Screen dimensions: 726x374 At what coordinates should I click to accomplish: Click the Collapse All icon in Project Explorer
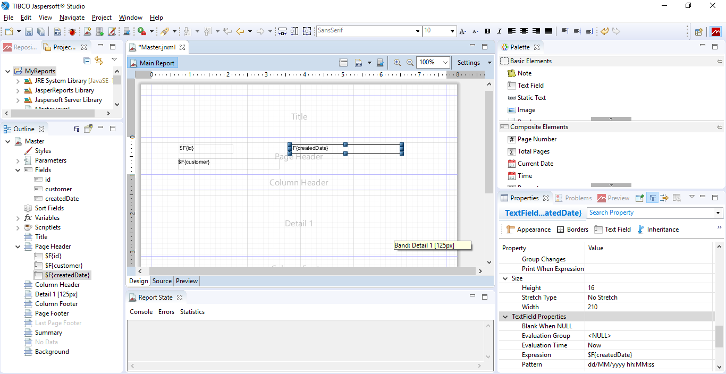(87, 61)
